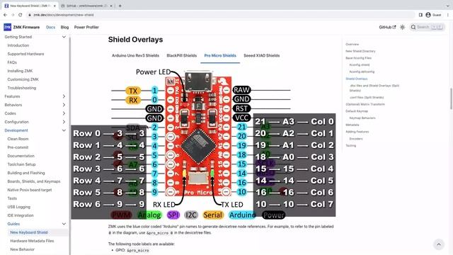Screen dimensions: 453x255
Task: Open Customizing ZMK in the sidebar
Action: click(x=23, y=79)
